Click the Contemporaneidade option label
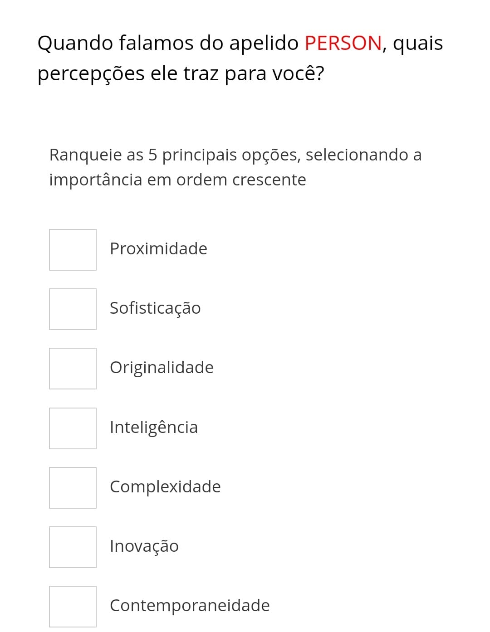 point(190,606)
